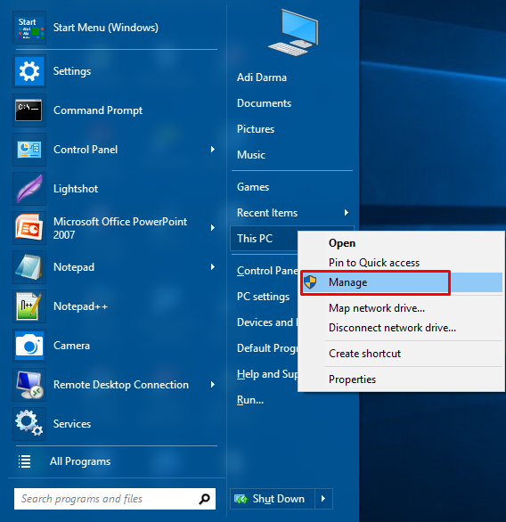Click the All Programs list icon

[24, 461]
